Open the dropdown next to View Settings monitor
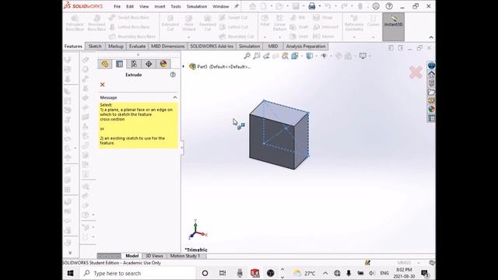Screen dimensions: 498x280 point(370,56)
